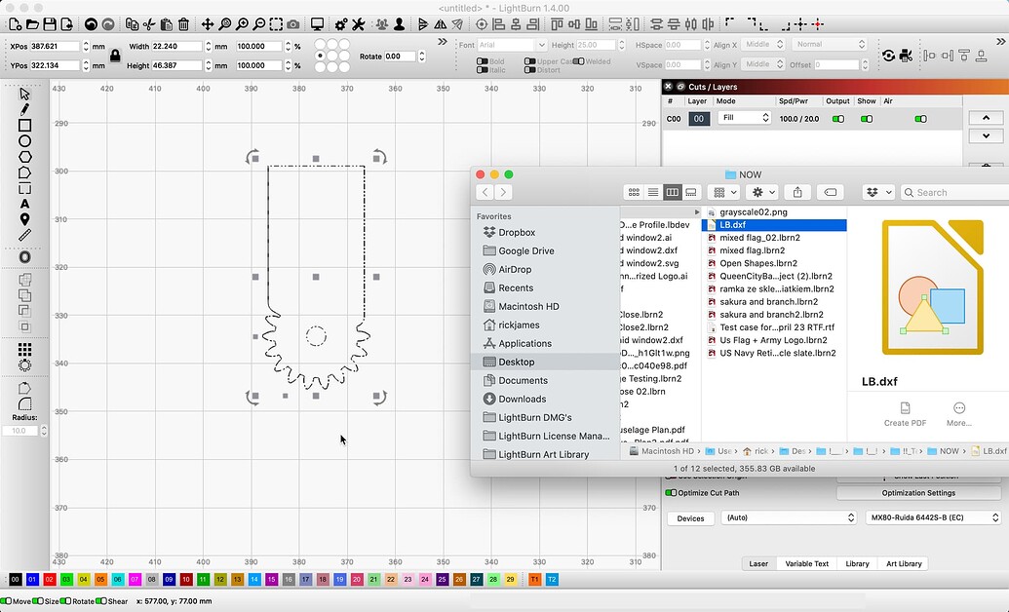Toggle Output for layer C00
Screen dimensions: 1009x612
click(x=838, y=118)
